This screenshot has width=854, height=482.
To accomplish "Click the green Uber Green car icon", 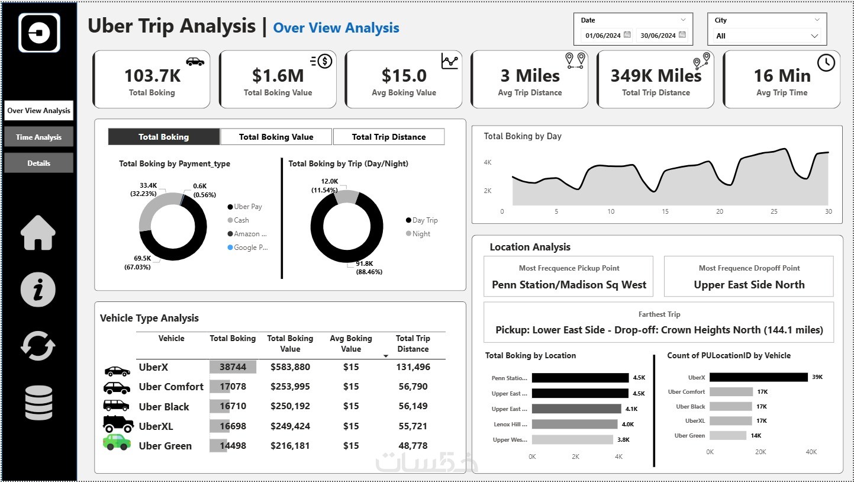I will coord(117,442).
